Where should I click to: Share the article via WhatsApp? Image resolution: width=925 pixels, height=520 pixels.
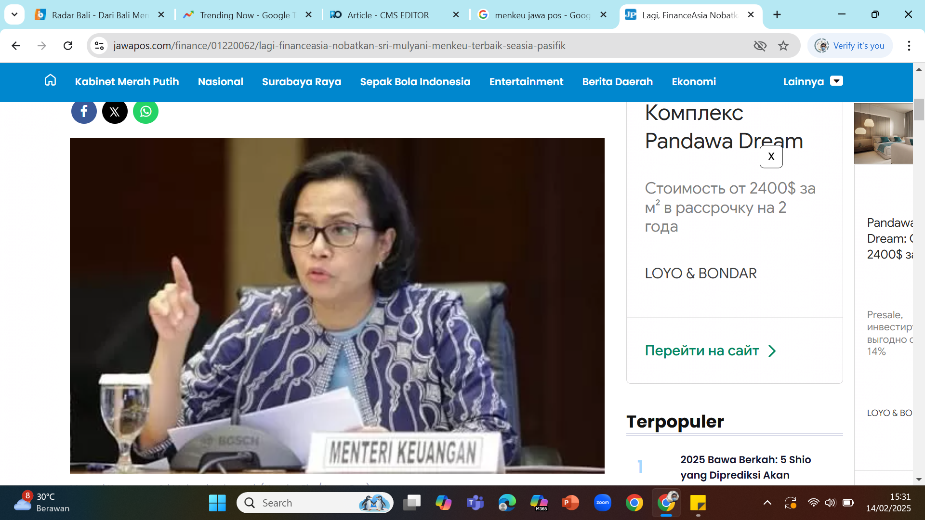tap(145, 112)
